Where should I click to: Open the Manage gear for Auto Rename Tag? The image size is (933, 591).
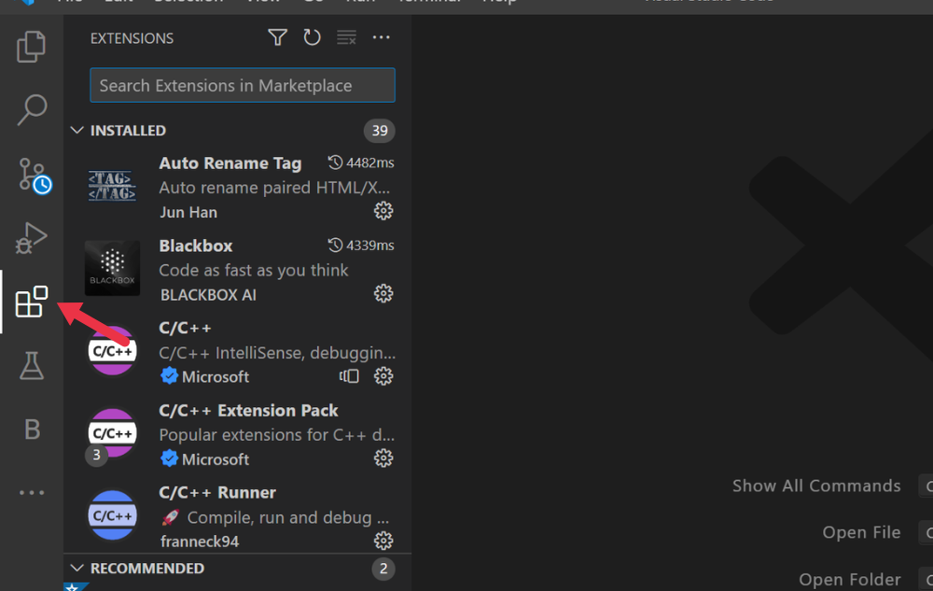(383, 211)
